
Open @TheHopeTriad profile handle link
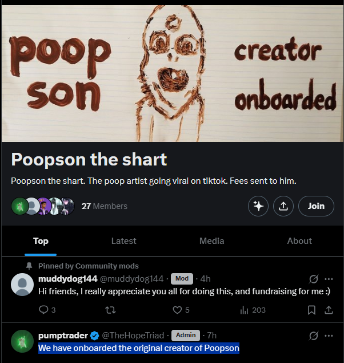click(133, 336)
